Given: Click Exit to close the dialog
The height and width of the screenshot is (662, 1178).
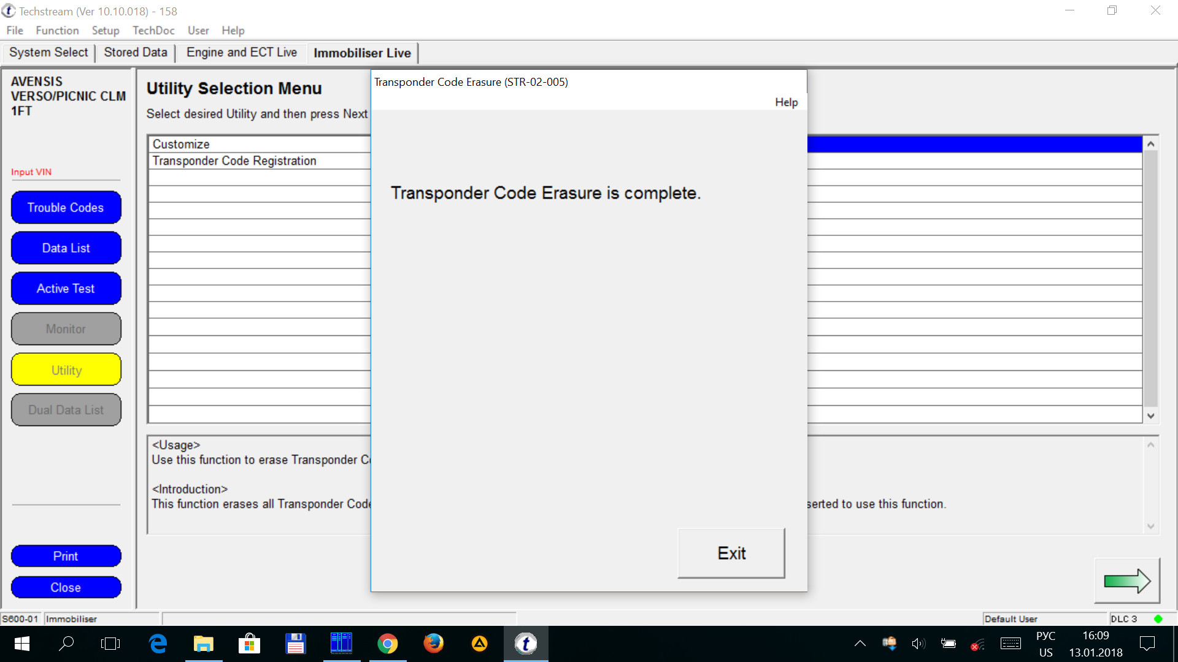Looking at the screenshot, I should pos(730,552).
